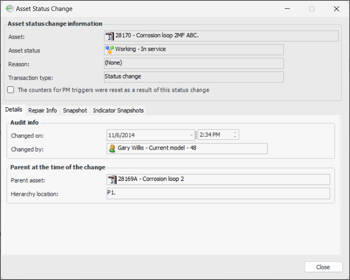Viewport: 350px width, 280px height.
Task: Decrease the time with the down arrow
Action: pos(235,137)
